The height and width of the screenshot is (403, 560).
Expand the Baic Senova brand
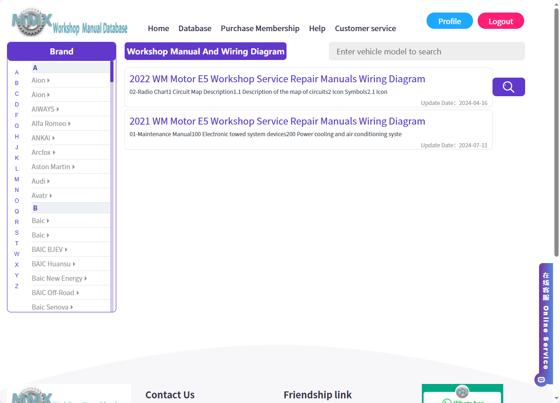pyautogui.click(x=52, y=307)
